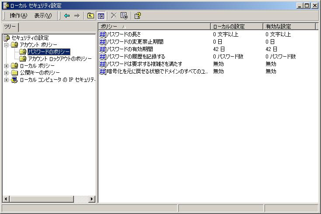Click the アカウント ポリシー folder icon
This screenshot has width=321, height=214.
[x=14, y=45]
